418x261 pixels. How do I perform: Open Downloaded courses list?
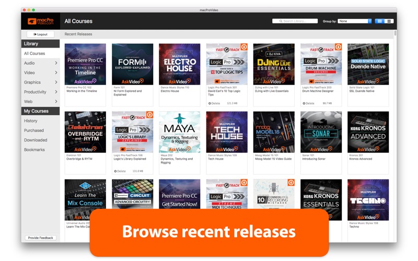(x=36, y=140)
